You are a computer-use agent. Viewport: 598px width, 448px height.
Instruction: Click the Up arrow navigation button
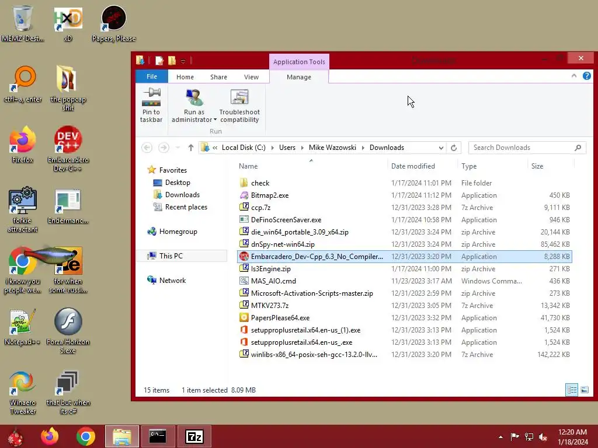coord(191,148)
